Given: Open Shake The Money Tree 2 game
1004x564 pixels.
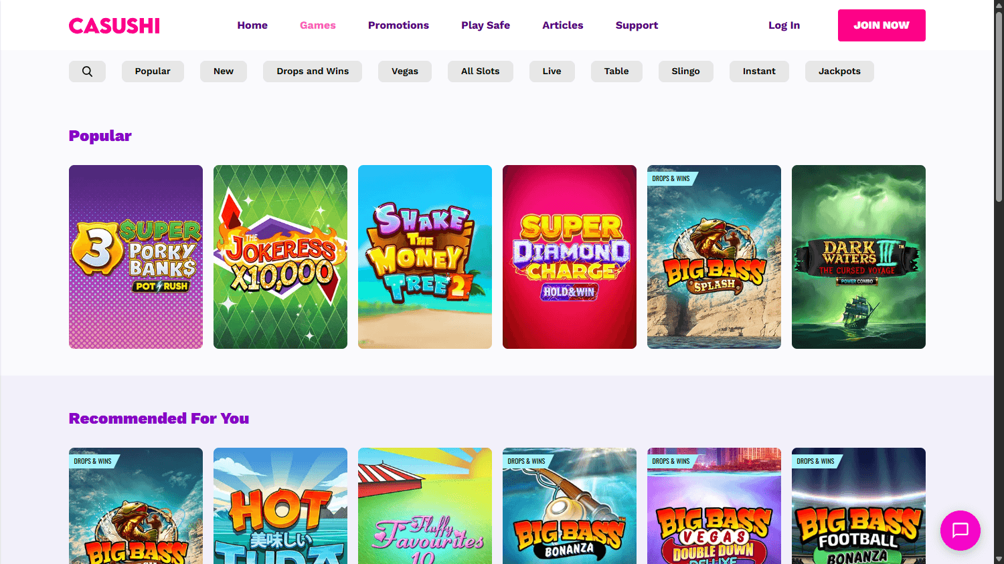Looking at the screenshot, I should tap(425, 257).
